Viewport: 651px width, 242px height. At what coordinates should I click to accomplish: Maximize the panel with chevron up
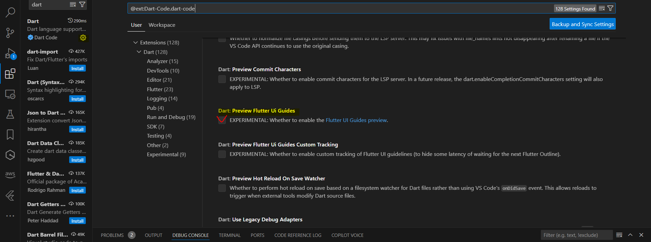point(630,235)
